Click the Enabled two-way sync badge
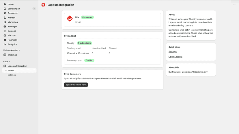 pyautogui.click(x=89, y=60)
